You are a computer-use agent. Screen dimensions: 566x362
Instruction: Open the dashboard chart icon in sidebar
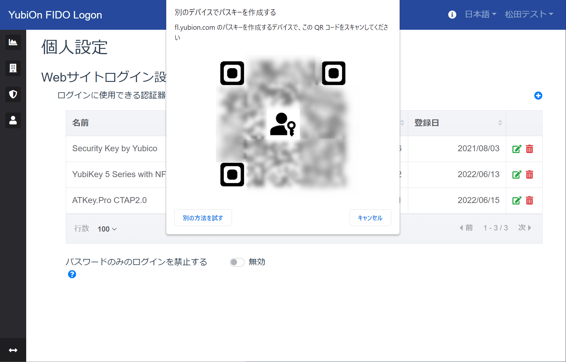13,42
